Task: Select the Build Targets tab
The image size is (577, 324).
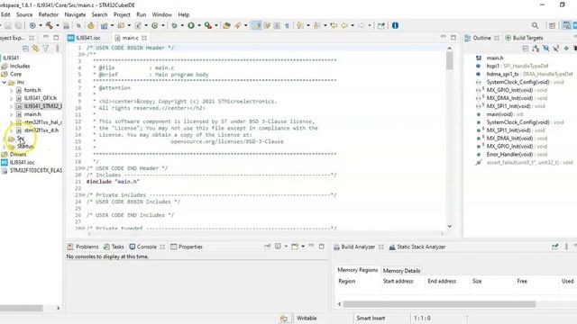Action: tap(524, 38)
